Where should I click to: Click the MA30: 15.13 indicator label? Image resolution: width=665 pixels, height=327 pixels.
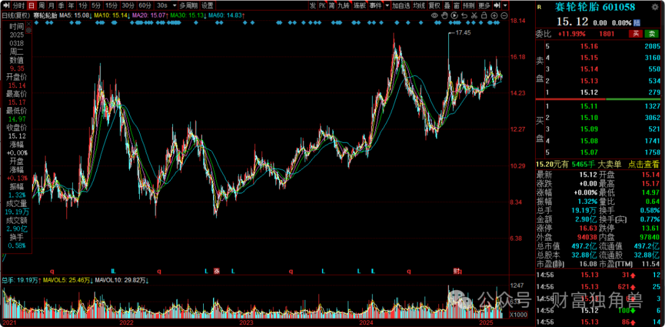[188, 15]
